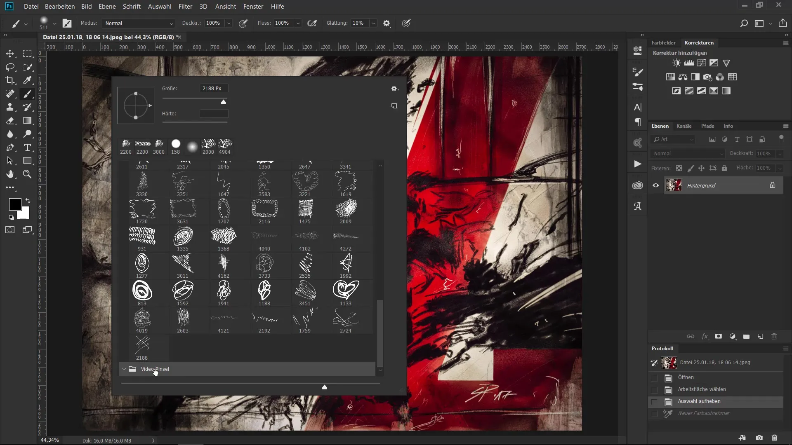Open the Modus blend mode dropdown

[x=139, y=23]
